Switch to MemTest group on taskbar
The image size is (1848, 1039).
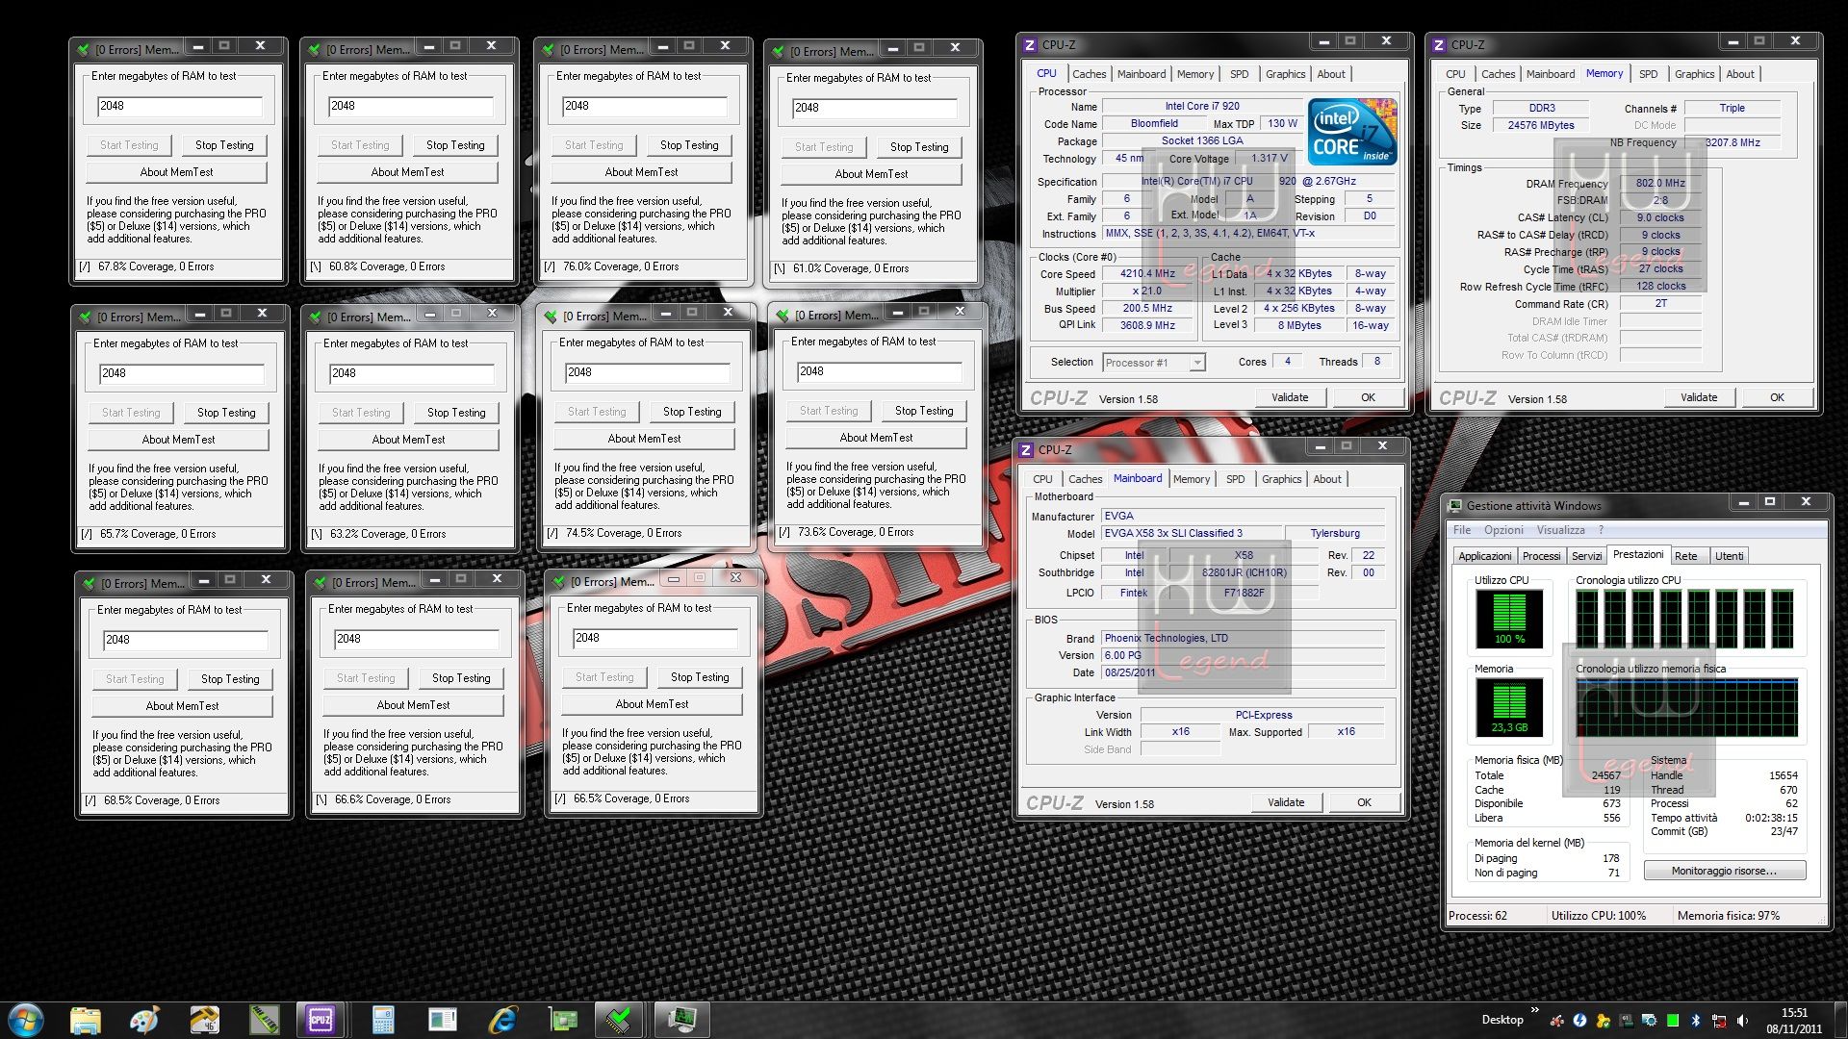619,1020
